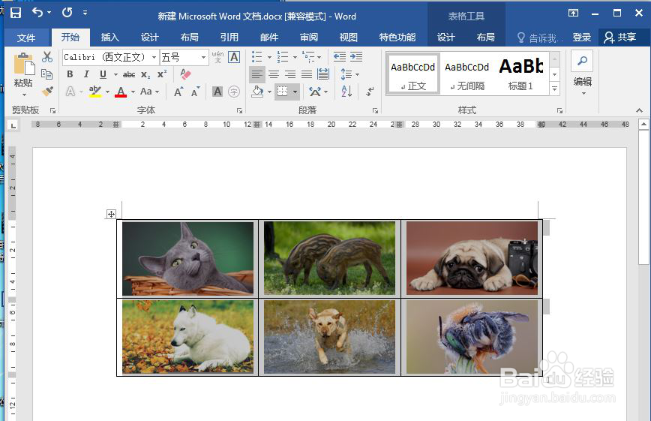Apply yellow text highlight color
Image resolution: width=651 pixels, height=421 pixels.
point(95,92)
